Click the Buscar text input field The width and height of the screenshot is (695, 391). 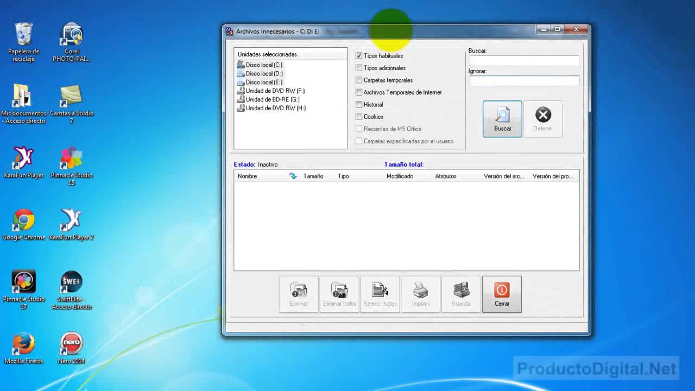[524, 61]
